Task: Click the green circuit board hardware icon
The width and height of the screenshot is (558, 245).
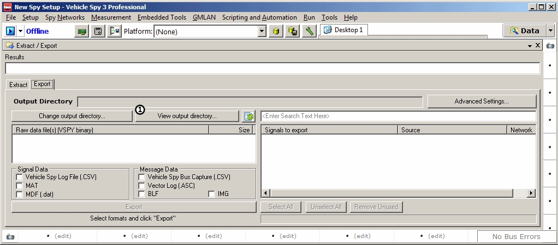Action: pos(82,32)
